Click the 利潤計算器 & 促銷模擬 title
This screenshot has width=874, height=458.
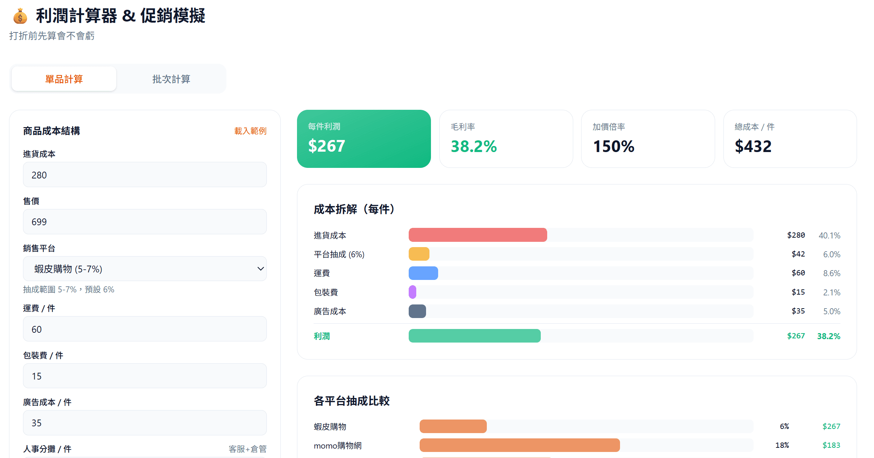click(121, 16)
